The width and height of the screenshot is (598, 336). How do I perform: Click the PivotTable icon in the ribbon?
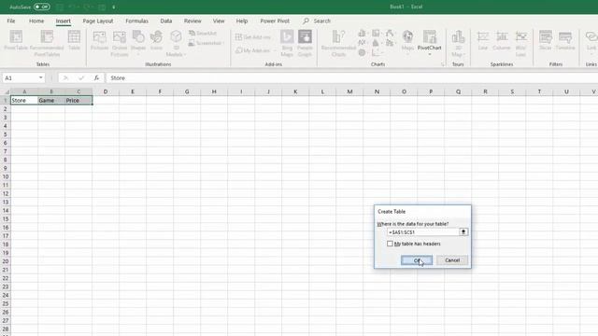16,40
